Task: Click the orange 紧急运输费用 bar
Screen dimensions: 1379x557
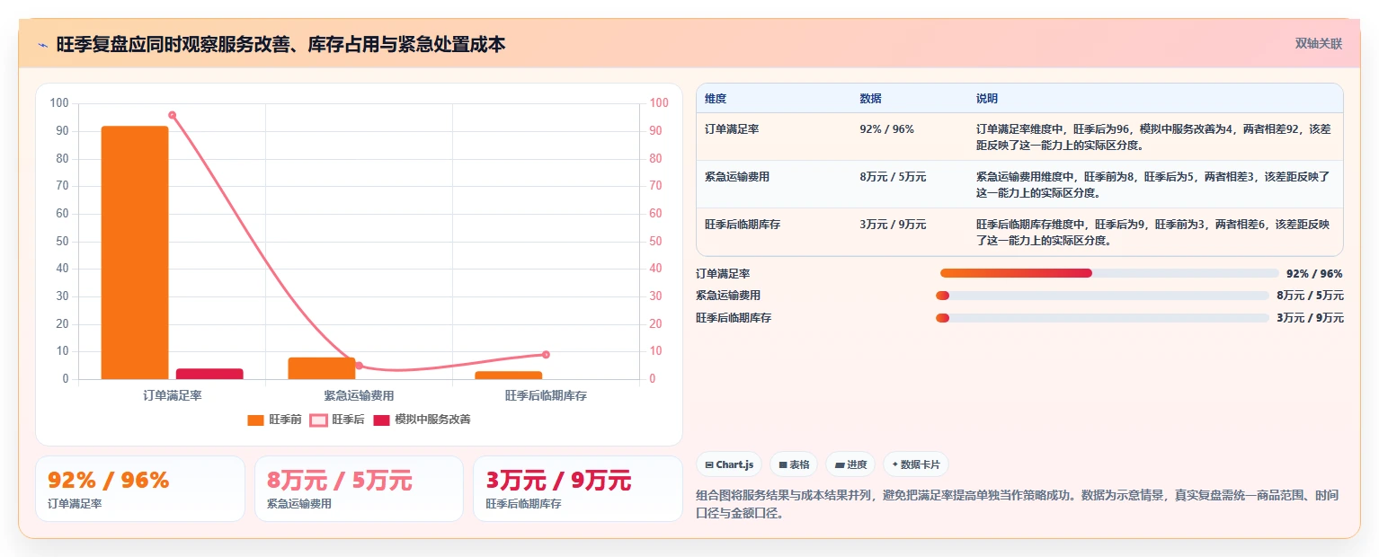Action: point(322,368)
